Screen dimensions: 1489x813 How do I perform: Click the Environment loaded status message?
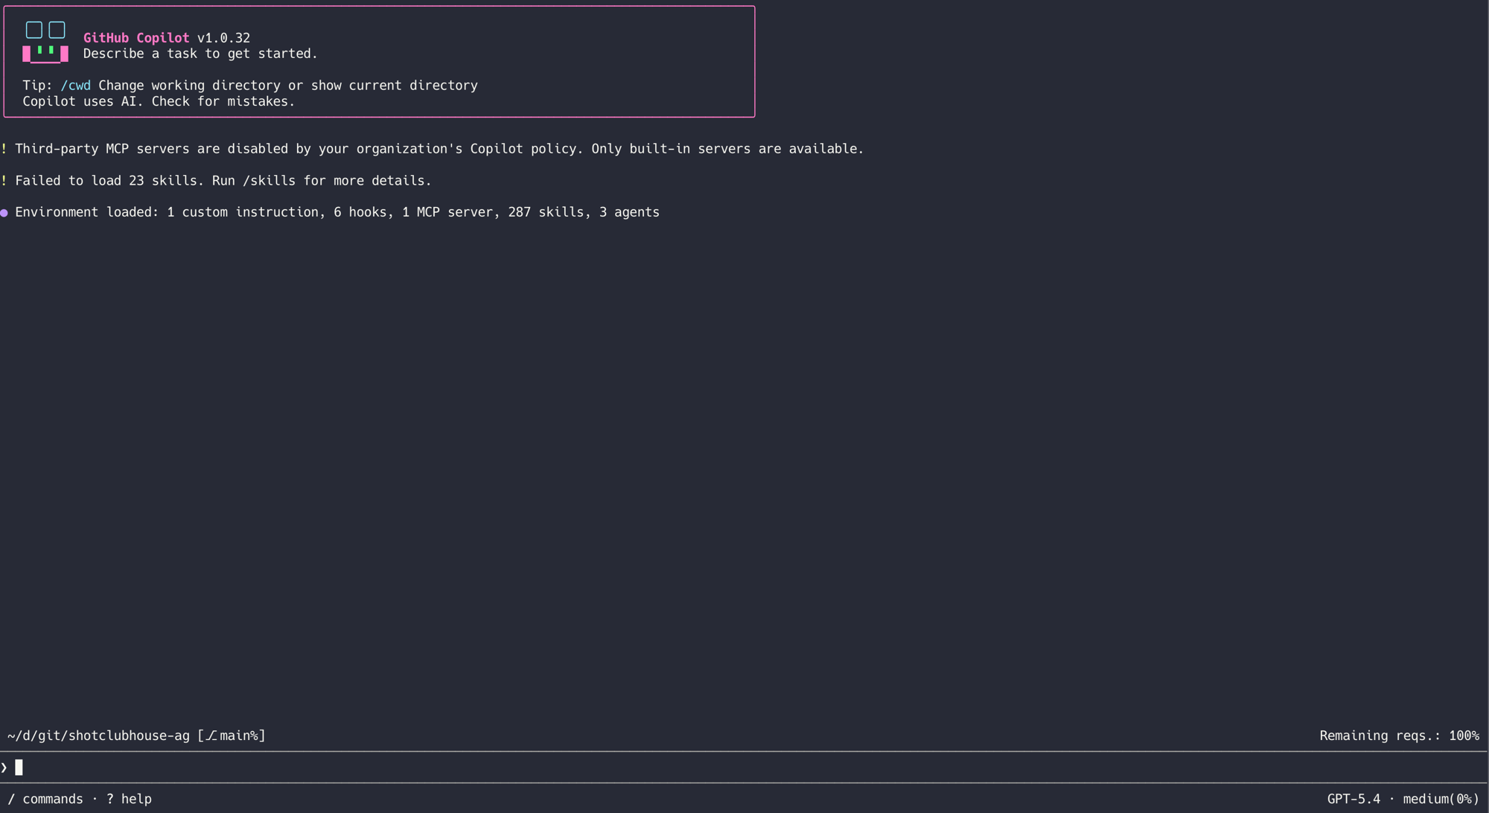pos(335,212)
